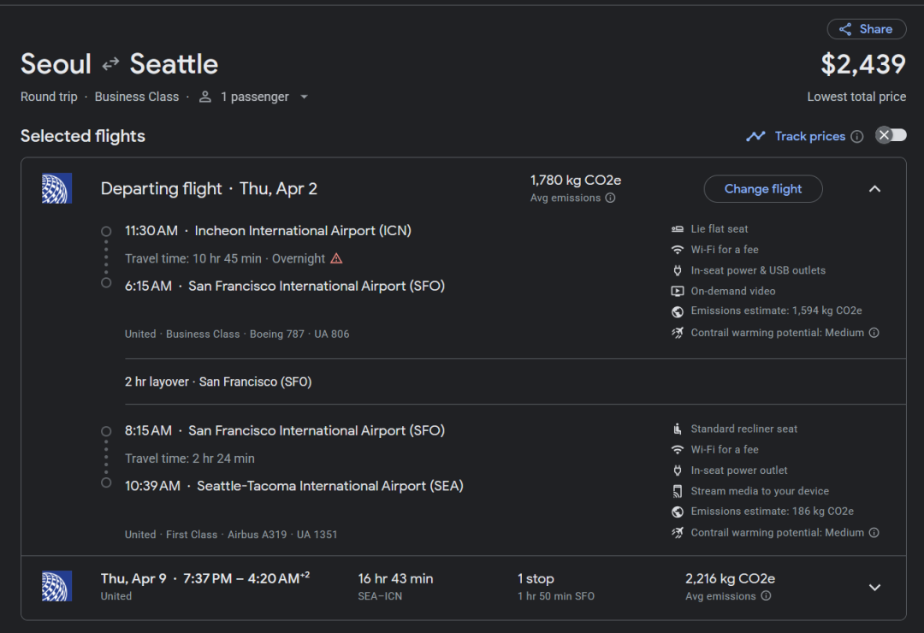Click departing flight Avg emissions info icon
This screenshot has width=924, height=633.
[610, 198]
